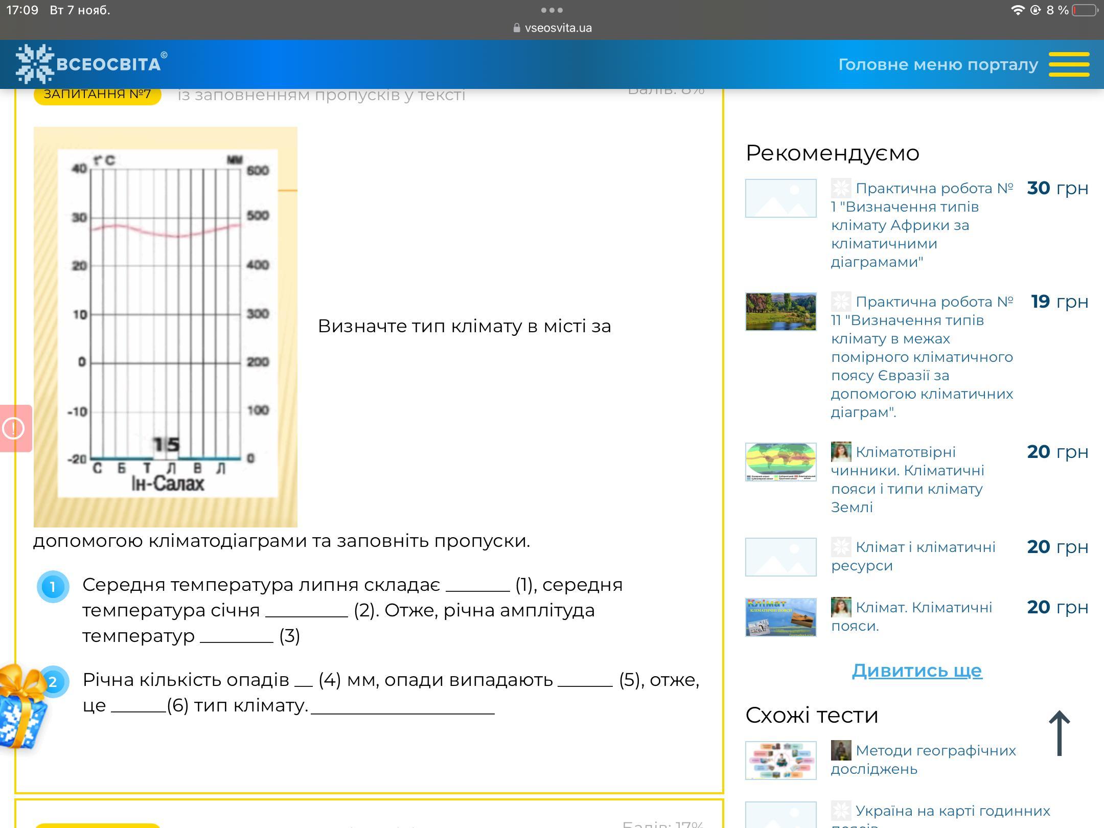Open link Кліматотвірні чинники. Кліматичні пояси
This screenshot has width=1104, height=828.
(x=908, y=479)
